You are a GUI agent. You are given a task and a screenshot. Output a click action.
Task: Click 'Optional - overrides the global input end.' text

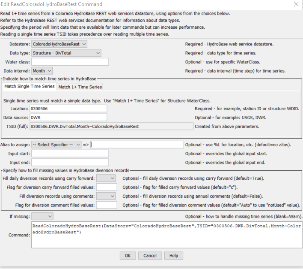(225, 163)
